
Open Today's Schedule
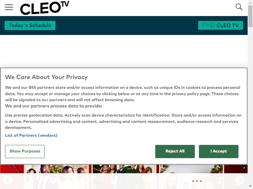tap(30, 26)
